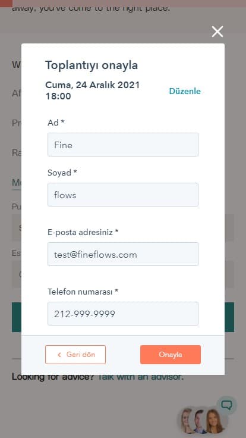Click the Toplantıyı onayla heading
The image size is (246, 438).
tap(92, 65)
